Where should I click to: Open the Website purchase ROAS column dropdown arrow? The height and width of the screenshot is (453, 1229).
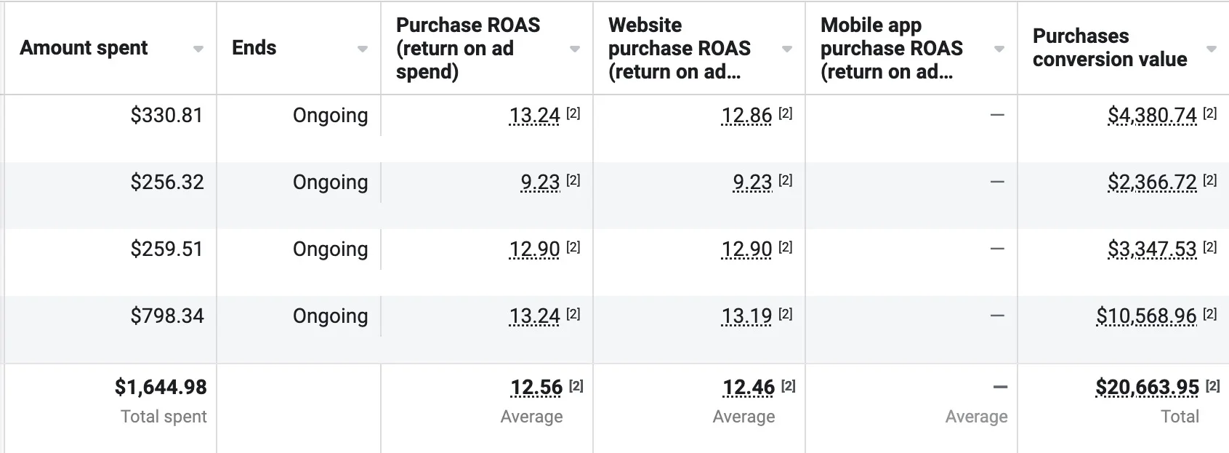(x=786, y=49)
